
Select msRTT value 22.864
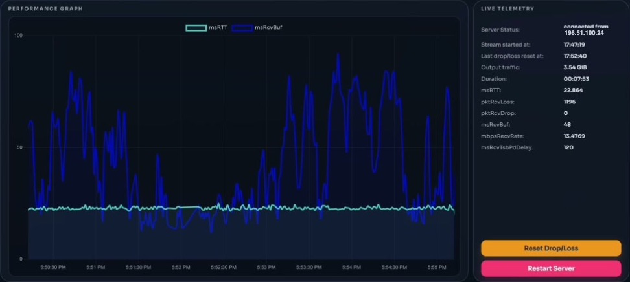(574, 91)
